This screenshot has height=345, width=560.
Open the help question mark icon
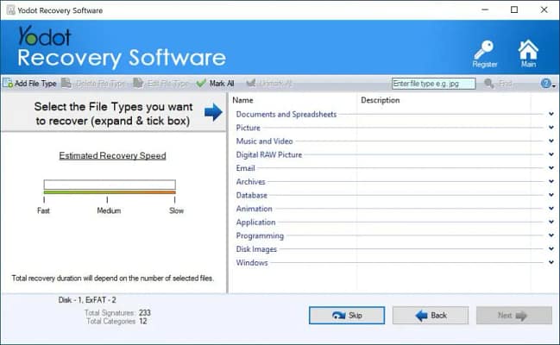545,84
